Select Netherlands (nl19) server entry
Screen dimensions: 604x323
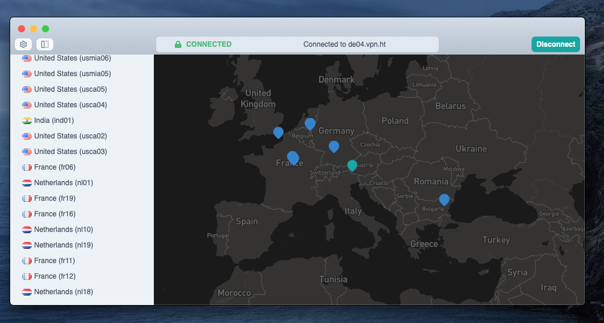63,245
